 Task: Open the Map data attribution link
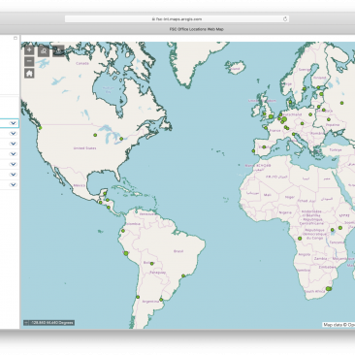click(339, 325)
